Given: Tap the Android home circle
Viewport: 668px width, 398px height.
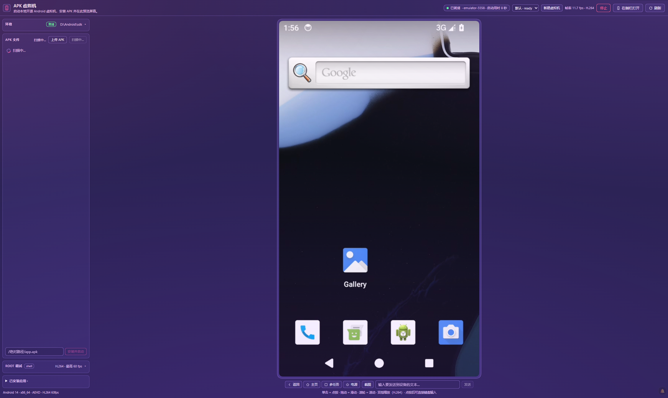Looking at the screenshot, I should click(x=379, y=363).
